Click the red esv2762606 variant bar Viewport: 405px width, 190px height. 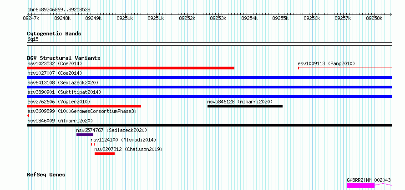point(84,106)
